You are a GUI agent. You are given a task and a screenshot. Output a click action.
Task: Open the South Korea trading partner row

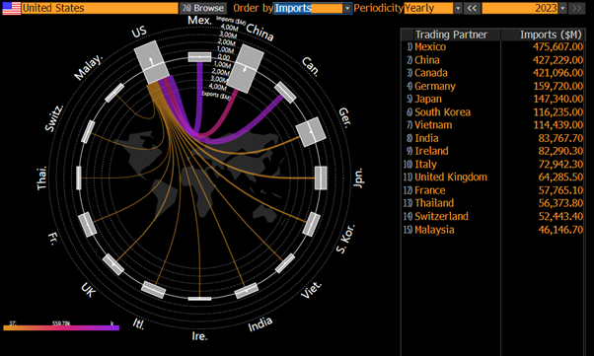[493, 112]
